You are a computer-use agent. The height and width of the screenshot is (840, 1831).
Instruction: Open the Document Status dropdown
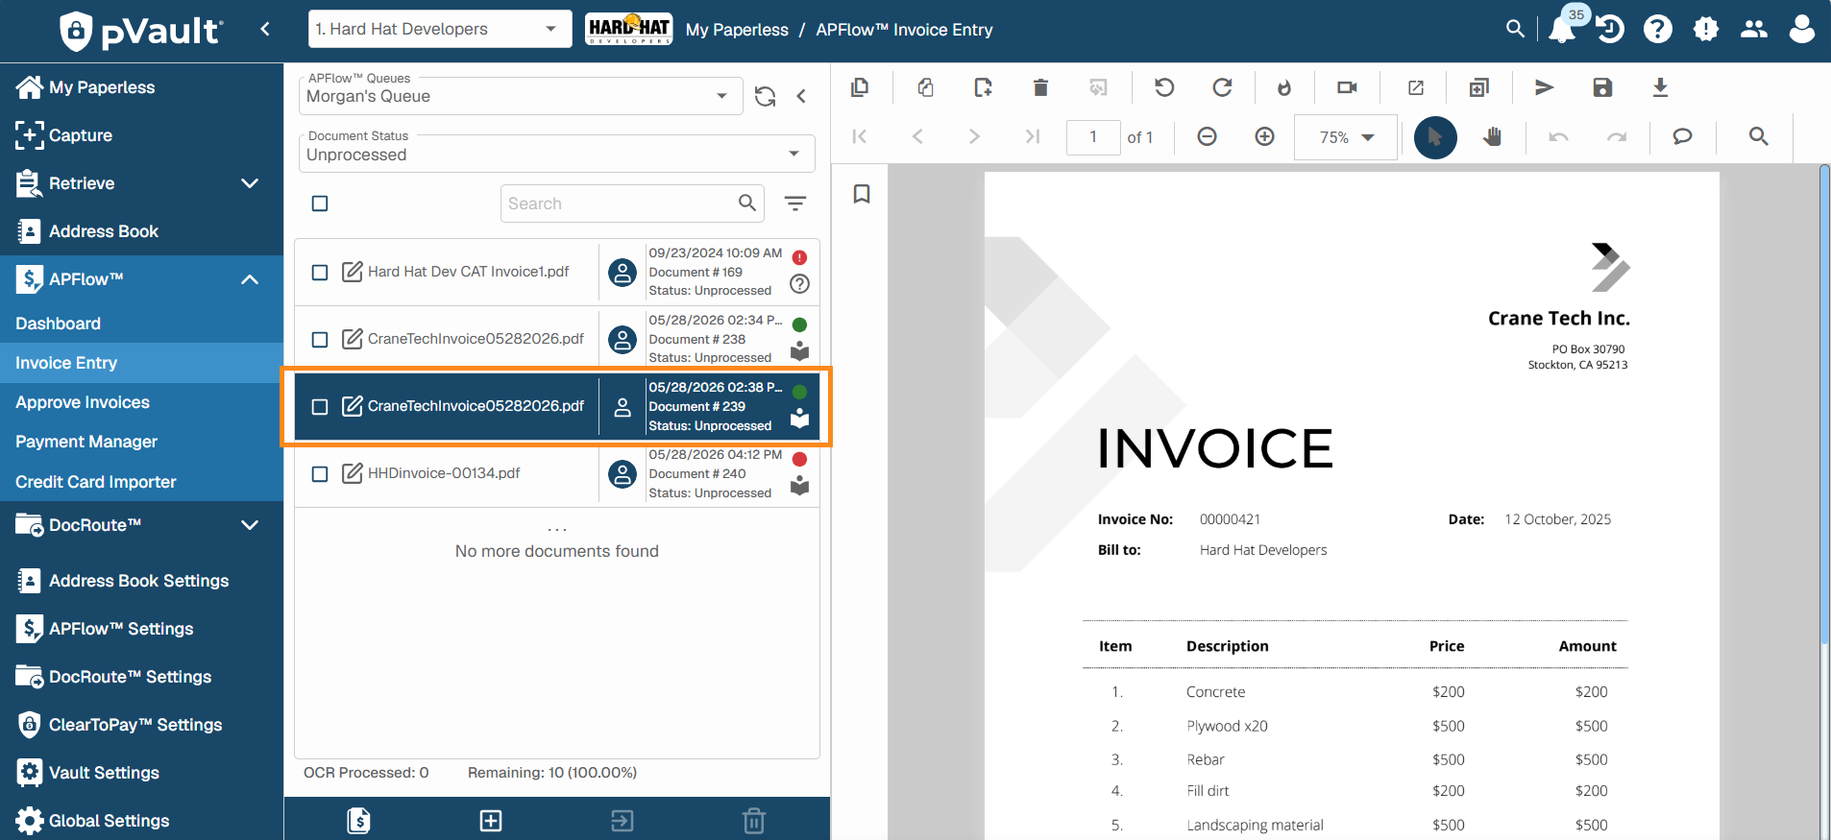click(557, 154)
